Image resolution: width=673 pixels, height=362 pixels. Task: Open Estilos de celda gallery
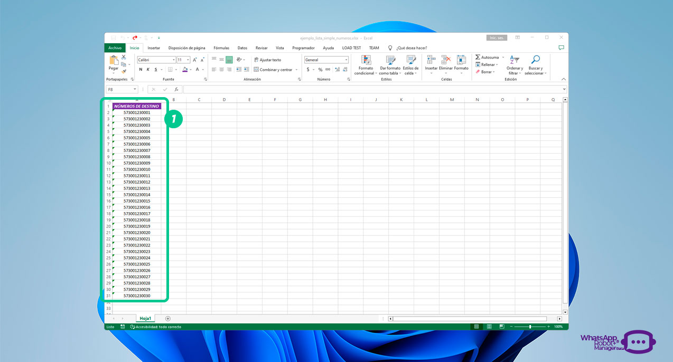pos(411,65)
